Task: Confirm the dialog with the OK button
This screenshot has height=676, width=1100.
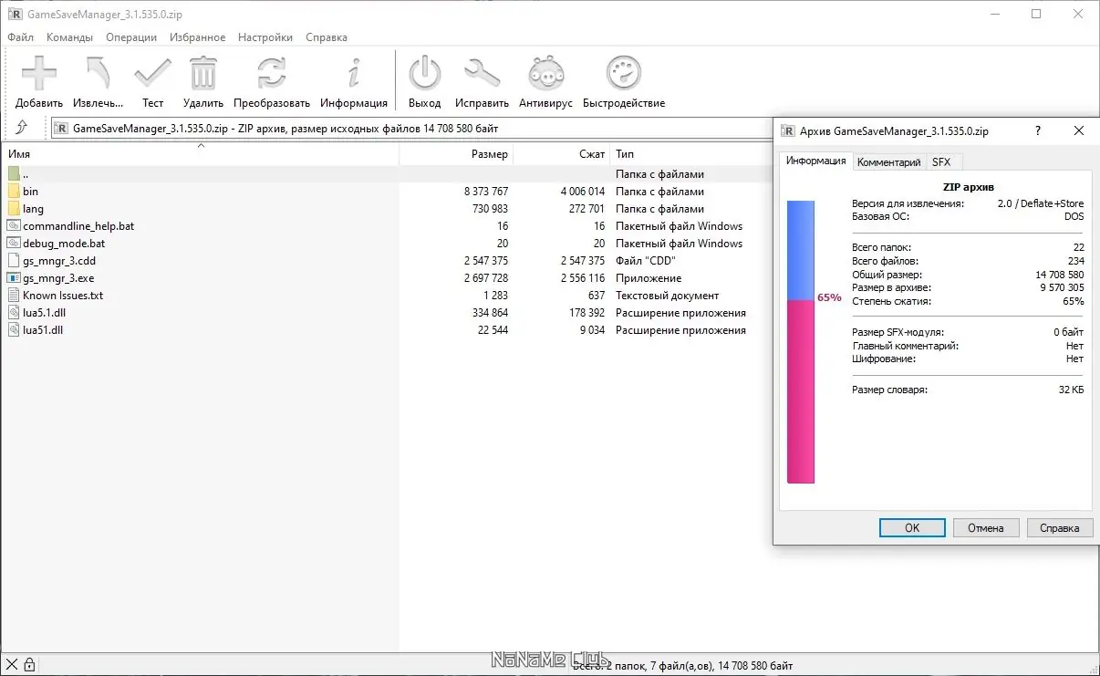Action: tap(911, 527)
